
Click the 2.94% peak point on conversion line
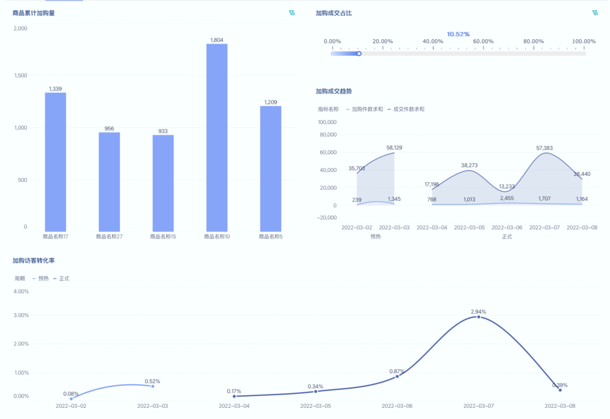point(478,317)
